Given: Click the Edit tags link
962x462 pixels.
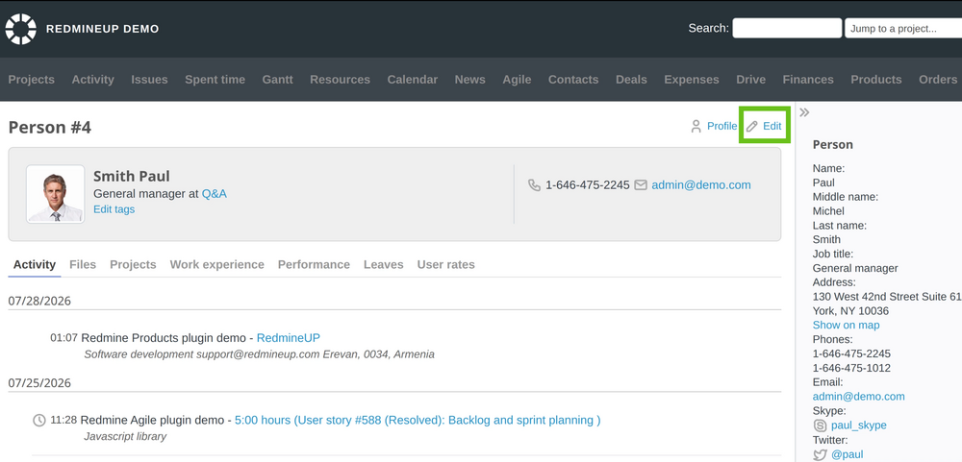Looking at the screenshot, I should (114, 209).
